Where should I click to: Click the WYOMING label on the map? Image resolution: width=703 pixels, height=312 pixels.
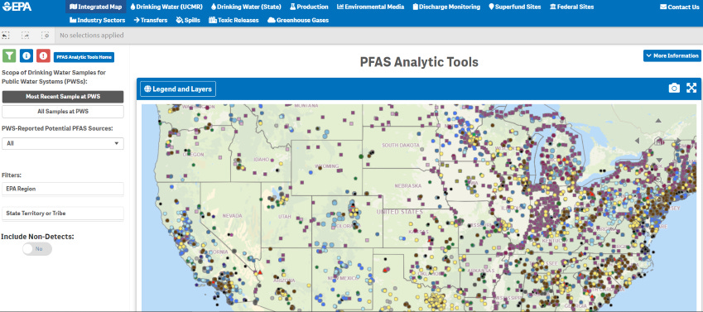click(x=326, y=166)
